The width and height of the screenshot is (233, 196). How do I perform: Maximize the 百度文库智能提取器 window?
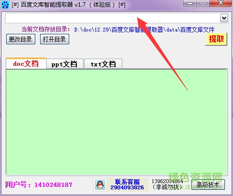click(x=203, y=3)
